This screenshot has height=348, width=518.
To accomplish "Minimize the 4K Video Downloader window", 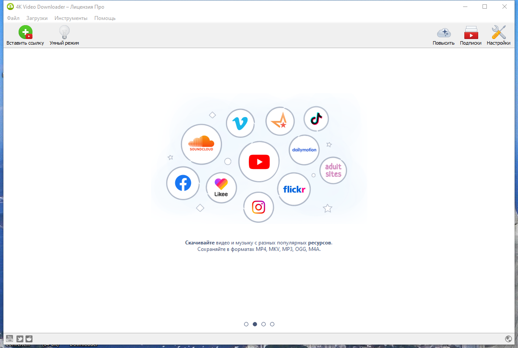I will (x=465, y=7).
